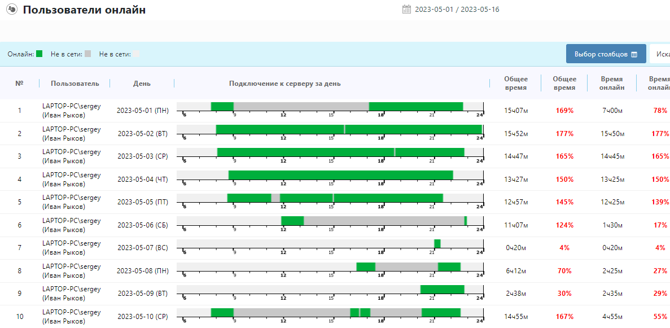Click the users online icon by the page title

11,10
